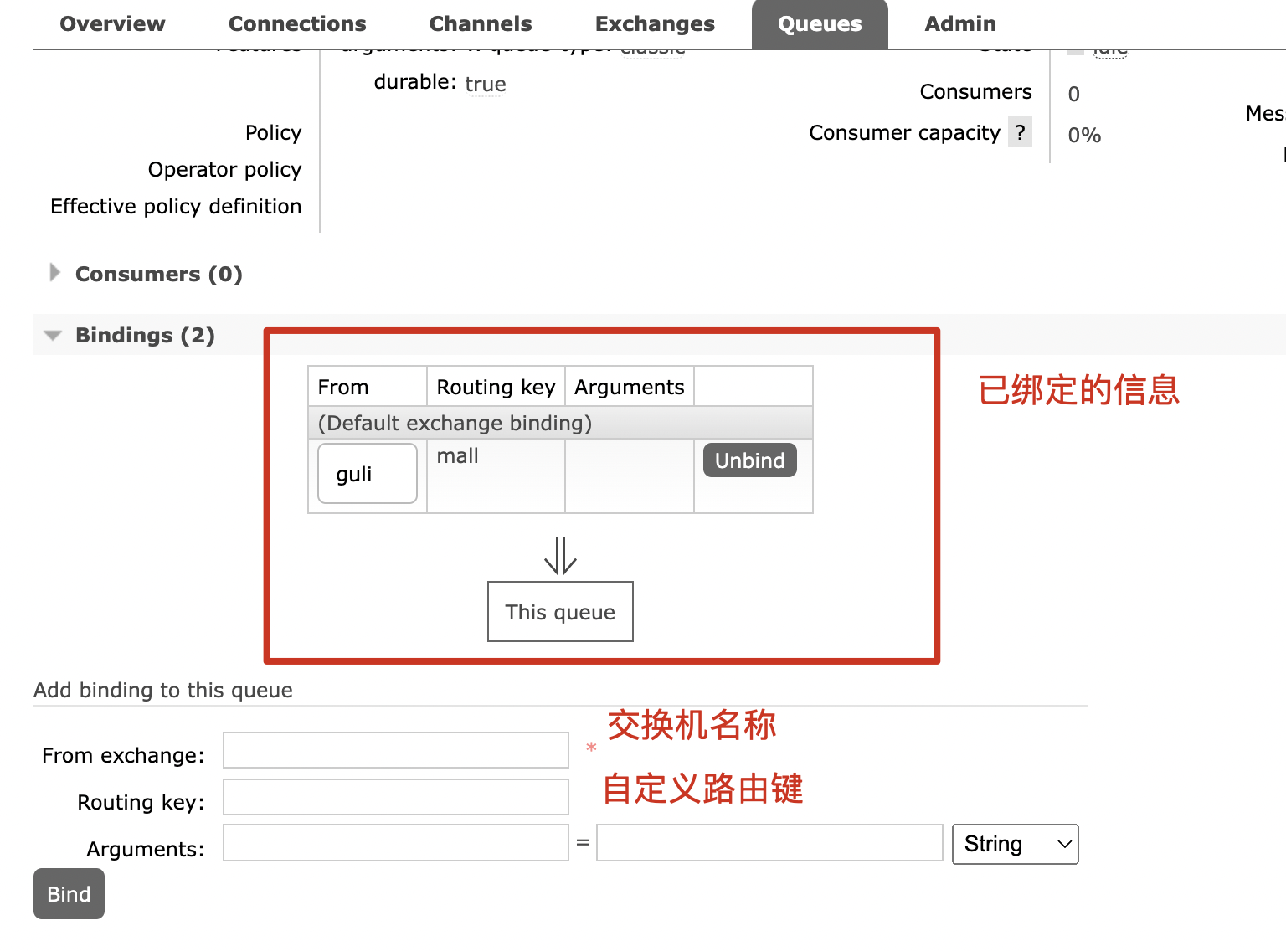The height and width of the screenshot is (951, 1286).
Task: Unbind the guli exchange binding
Action: pos(749,460)
